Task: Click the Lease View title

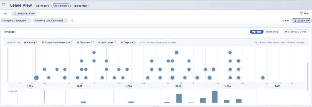Action: pos(21,5)
